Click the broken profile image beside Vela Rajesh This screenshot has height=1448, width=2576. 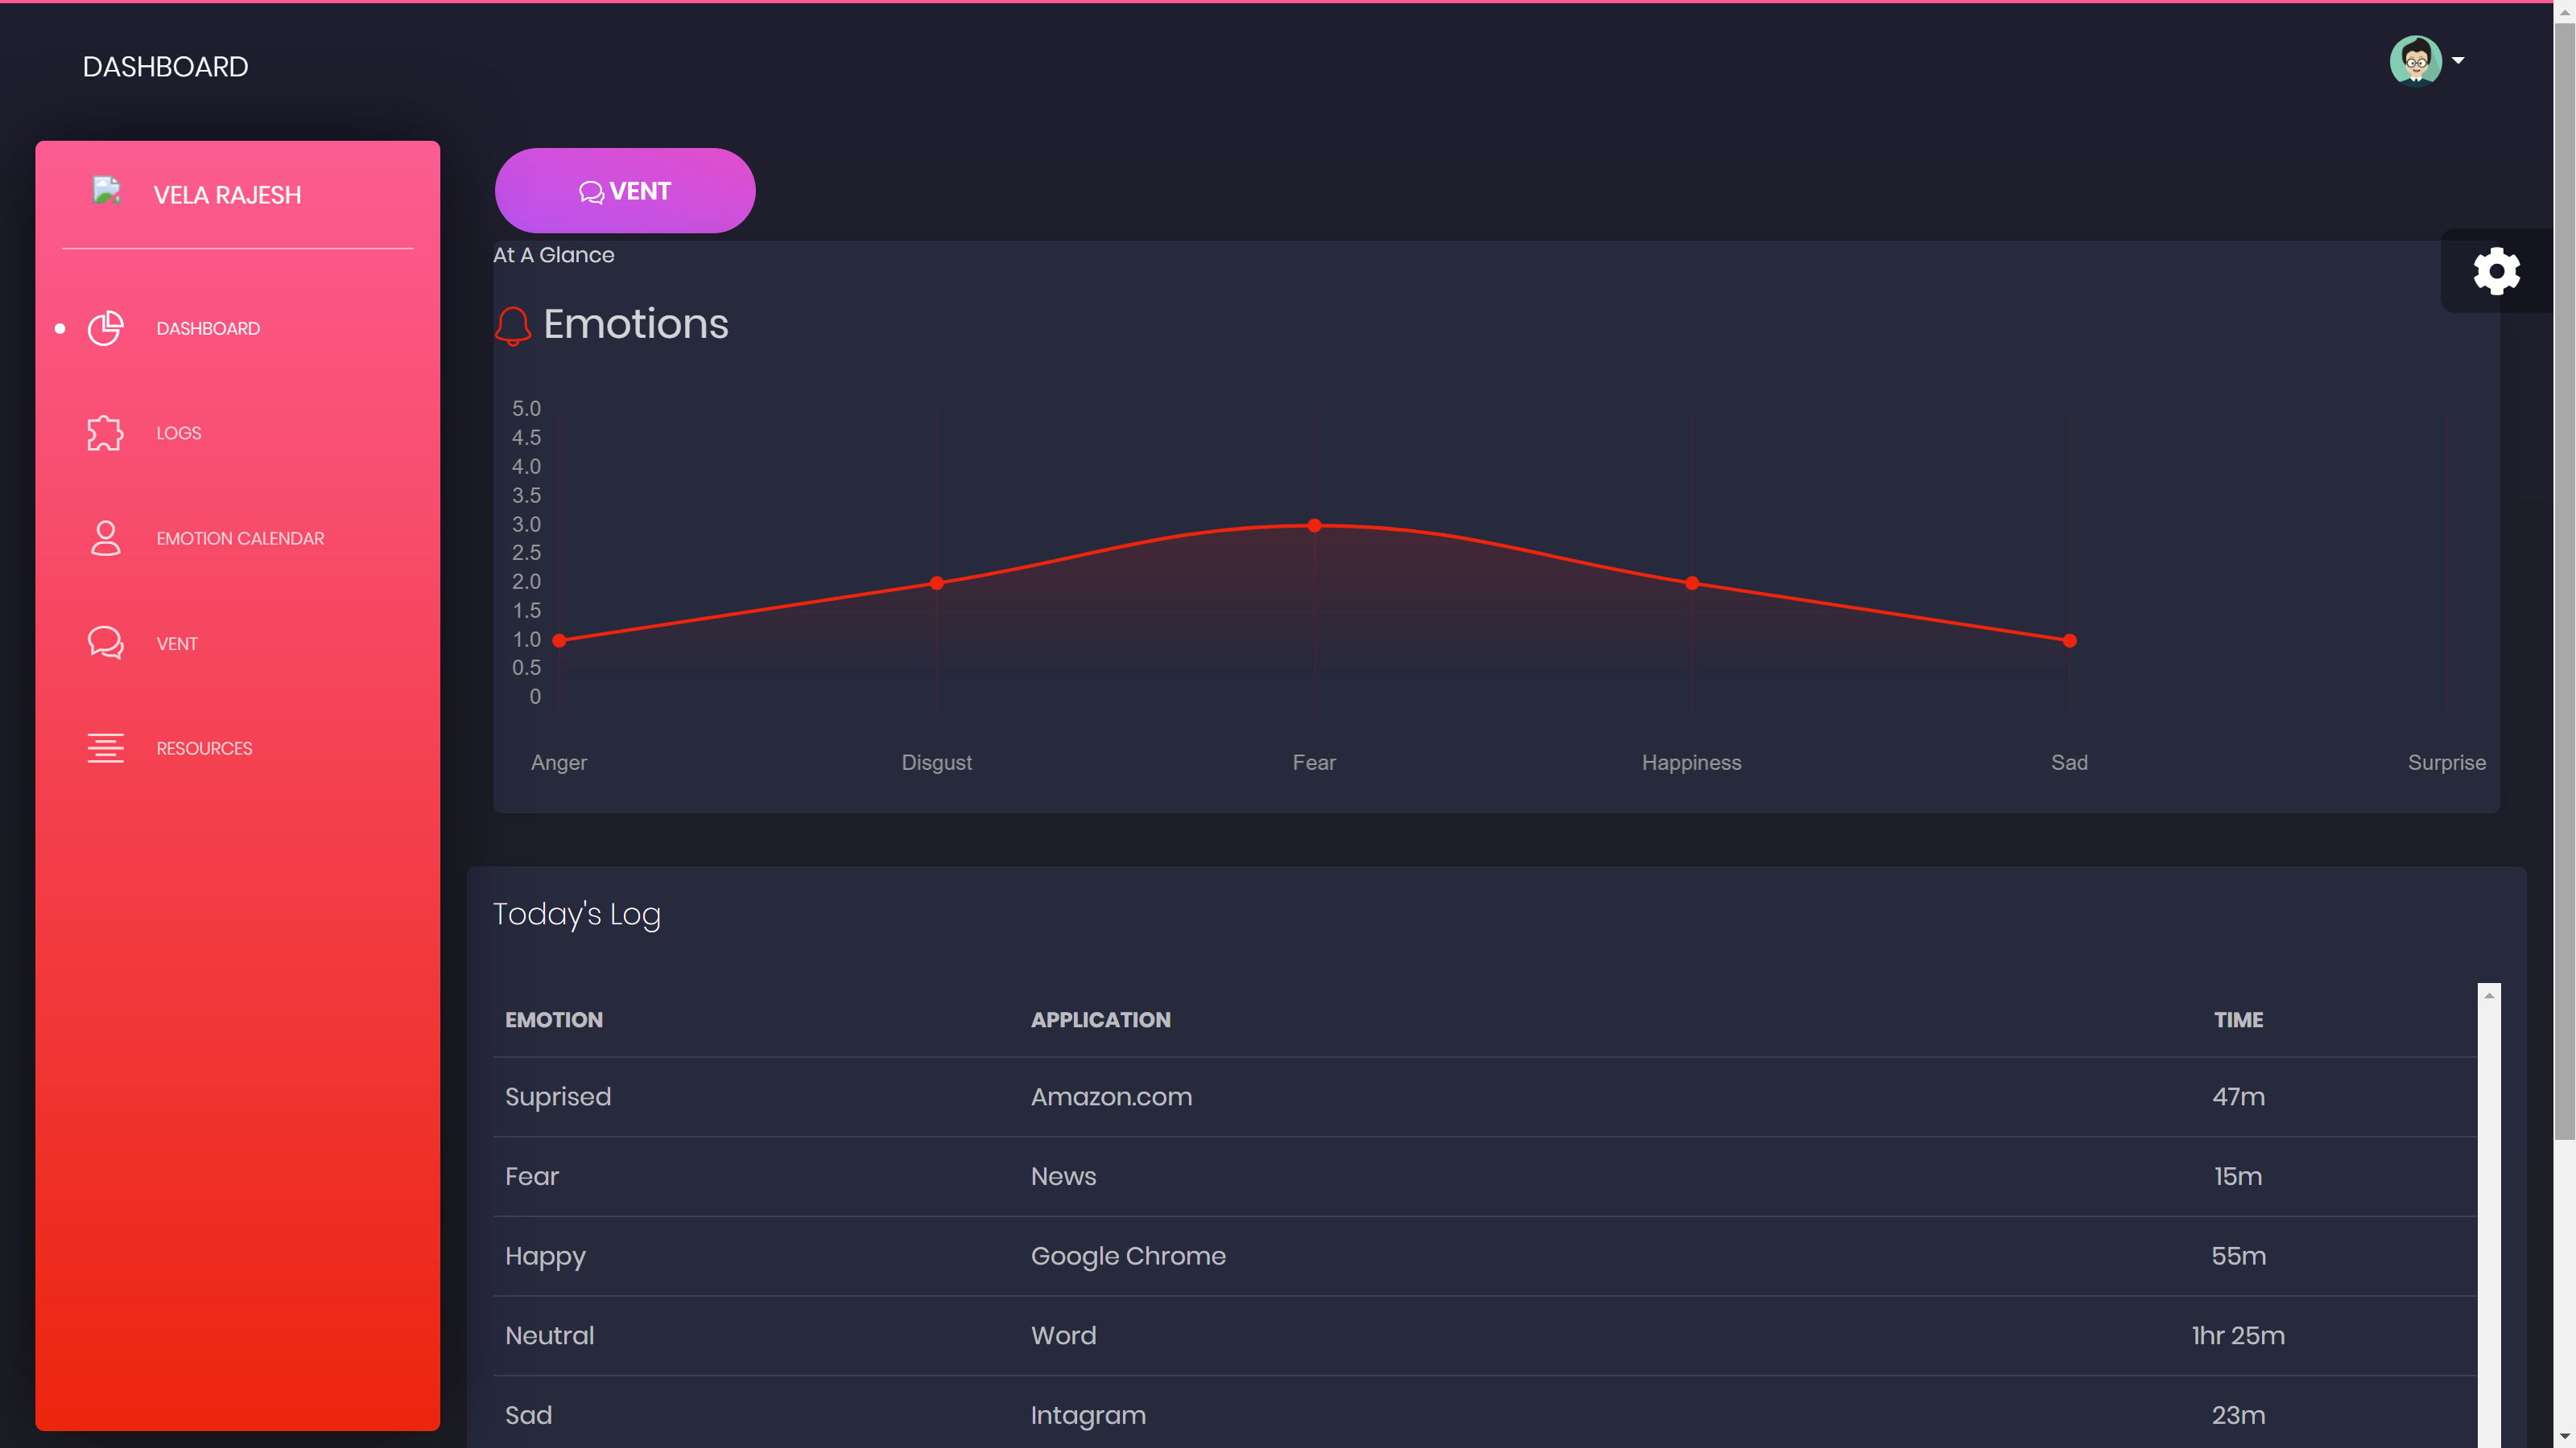click(107, 190)
